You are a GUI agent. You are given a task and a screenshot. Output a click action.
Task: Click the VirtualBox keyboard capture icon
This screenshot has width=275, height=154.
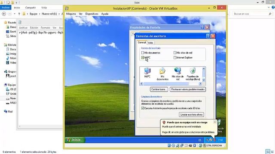coord(205,145)
